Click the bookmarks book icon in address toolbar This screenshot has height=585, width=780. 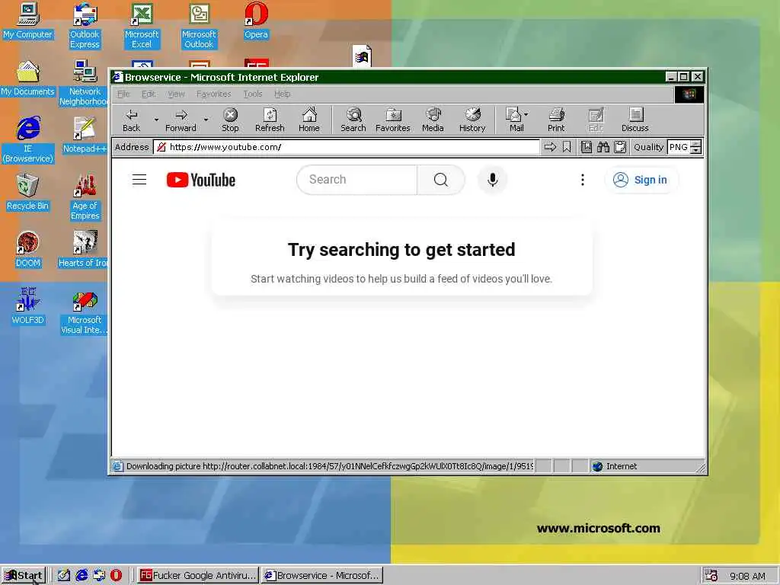point(587,147)
